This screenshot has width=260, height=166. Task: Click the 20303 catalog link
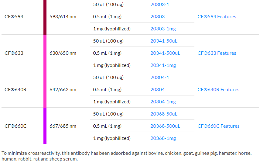point(157,17)
